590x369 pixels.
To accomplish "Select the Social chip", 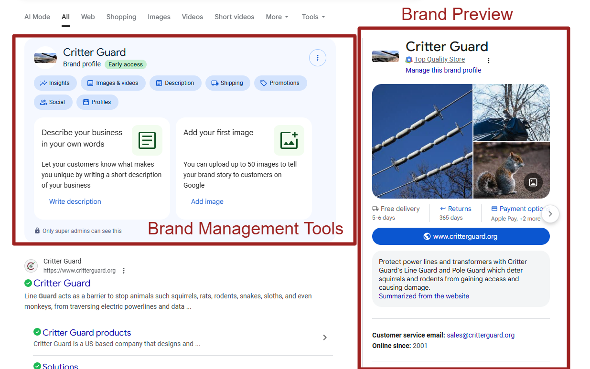I will 53,102.
